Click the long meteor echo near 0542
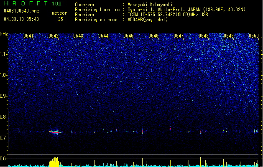Image resolution: width=263 pixels, height=167 pixels. [x=56, y=132]
